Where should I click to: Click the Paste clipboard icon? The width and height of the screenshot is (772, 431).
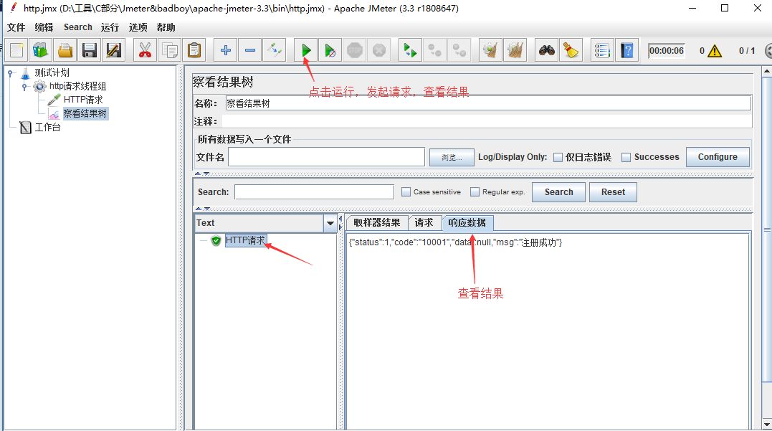coord(194,50)
